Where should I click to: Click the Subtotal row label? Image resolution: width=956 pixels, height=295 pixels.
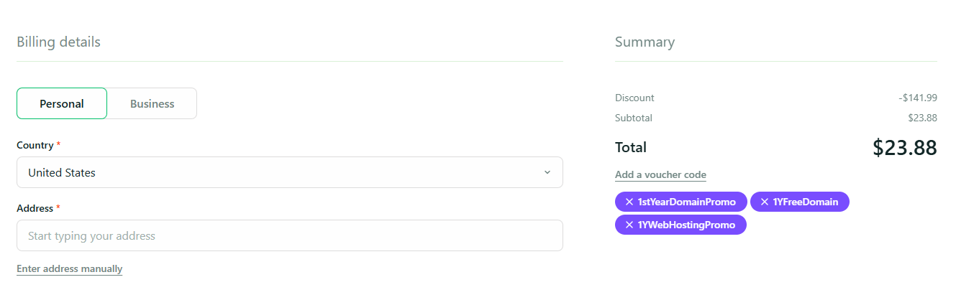point(633,118)
